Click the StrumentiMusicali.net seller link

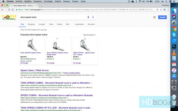28,59
